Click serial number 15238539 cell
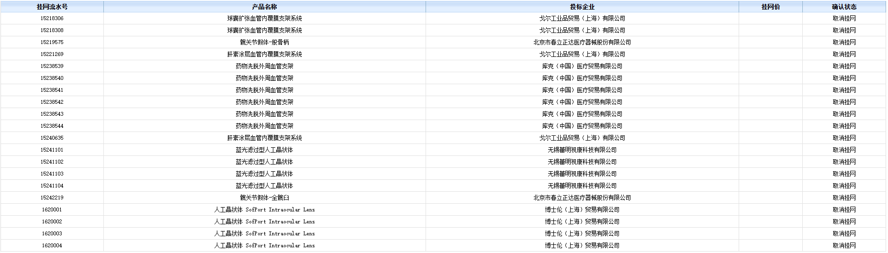The height and width of the screenshot is (253, 888). coord(52,66)
